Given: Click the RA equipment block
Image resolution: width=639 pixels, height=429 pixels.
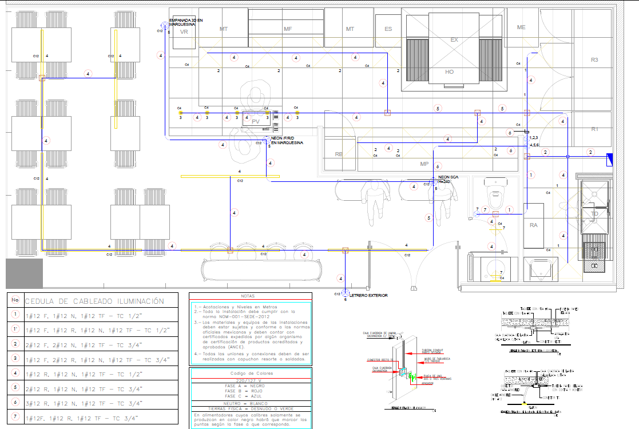Looking at the screenshot, I should [x=534, y=226].
